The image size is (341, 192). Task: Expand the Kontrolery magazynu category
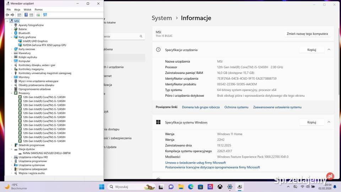11,69
